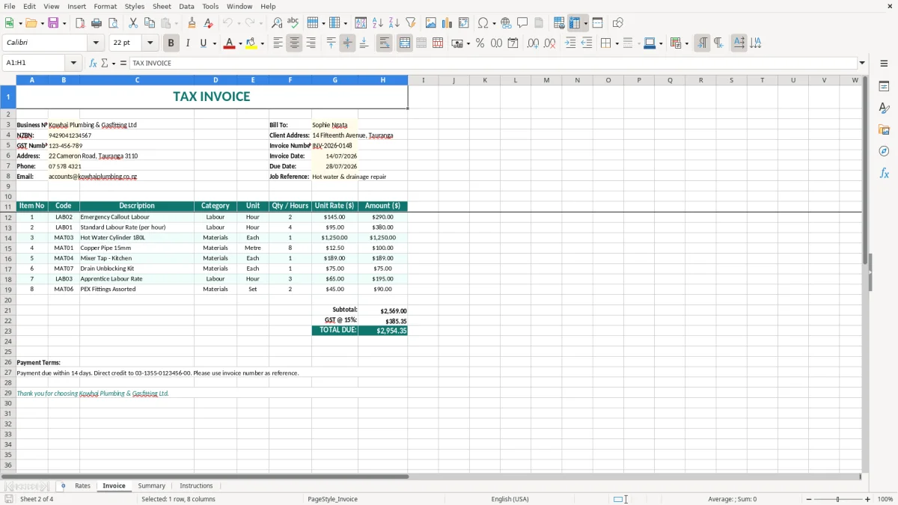The height and width of the screenshot is (505, 898).
Task: Insert Chart via toolbar icon
Action: (x=448, y=23)
